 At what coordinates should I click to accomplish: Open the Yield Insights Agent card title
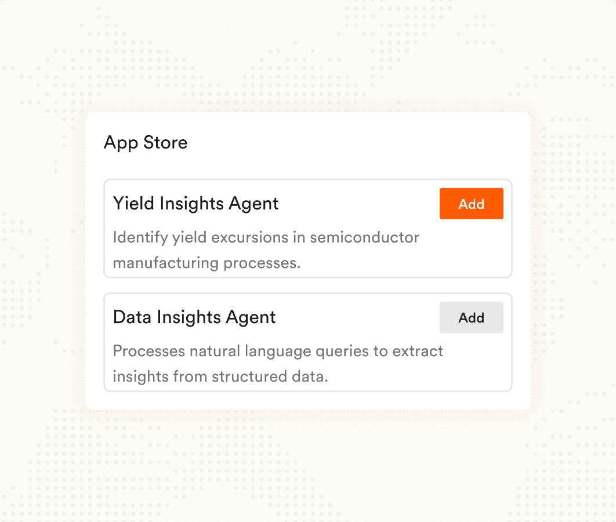point(195,204)
